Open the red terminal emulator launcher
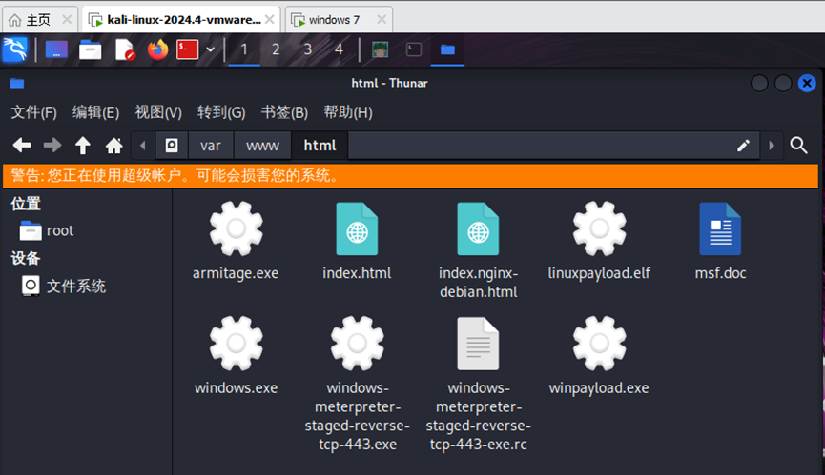Image resolution: width=825 pixels, height=475 pixels. point(187,49)
